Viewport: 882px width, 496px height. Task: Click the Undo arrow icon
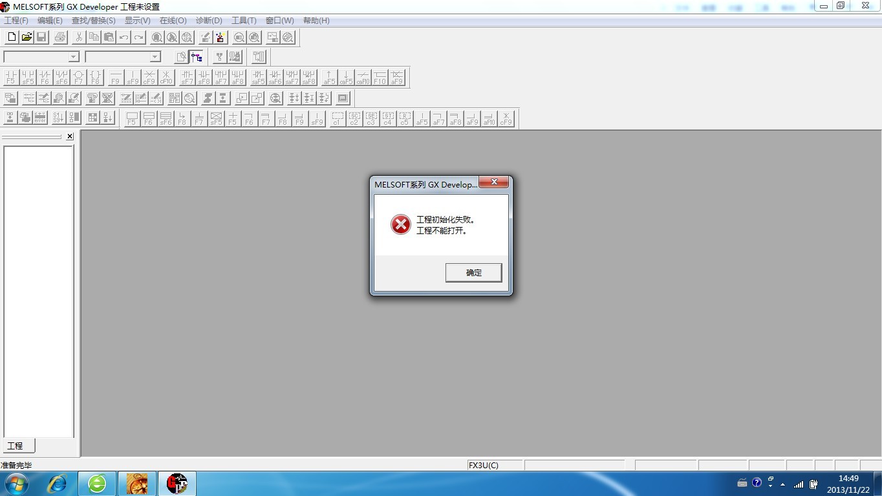[x=124, y=38]
